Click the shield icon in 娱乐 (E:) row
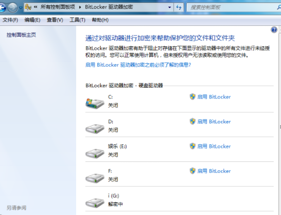The image size is (281, 215). coord(193,146)
